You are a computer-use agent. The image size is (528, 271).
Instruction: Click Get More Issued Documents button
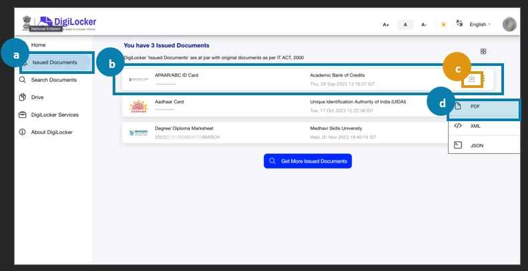pyautogui.click(x=308, y=161)
